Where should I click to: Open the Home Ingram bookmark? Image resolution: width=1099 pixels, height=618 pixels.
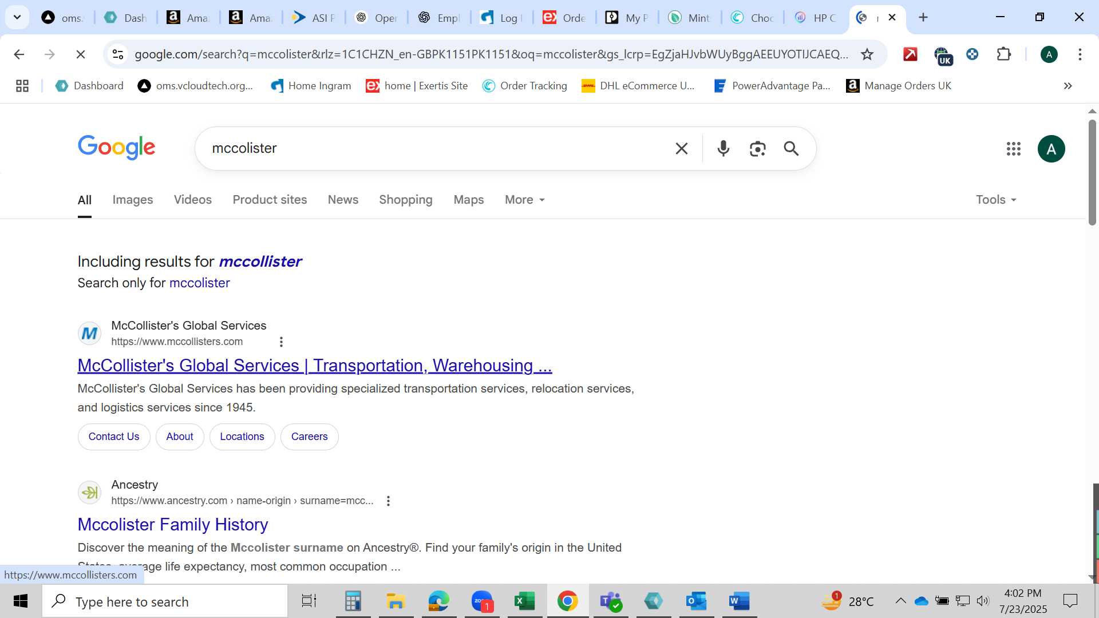(311, 86)
